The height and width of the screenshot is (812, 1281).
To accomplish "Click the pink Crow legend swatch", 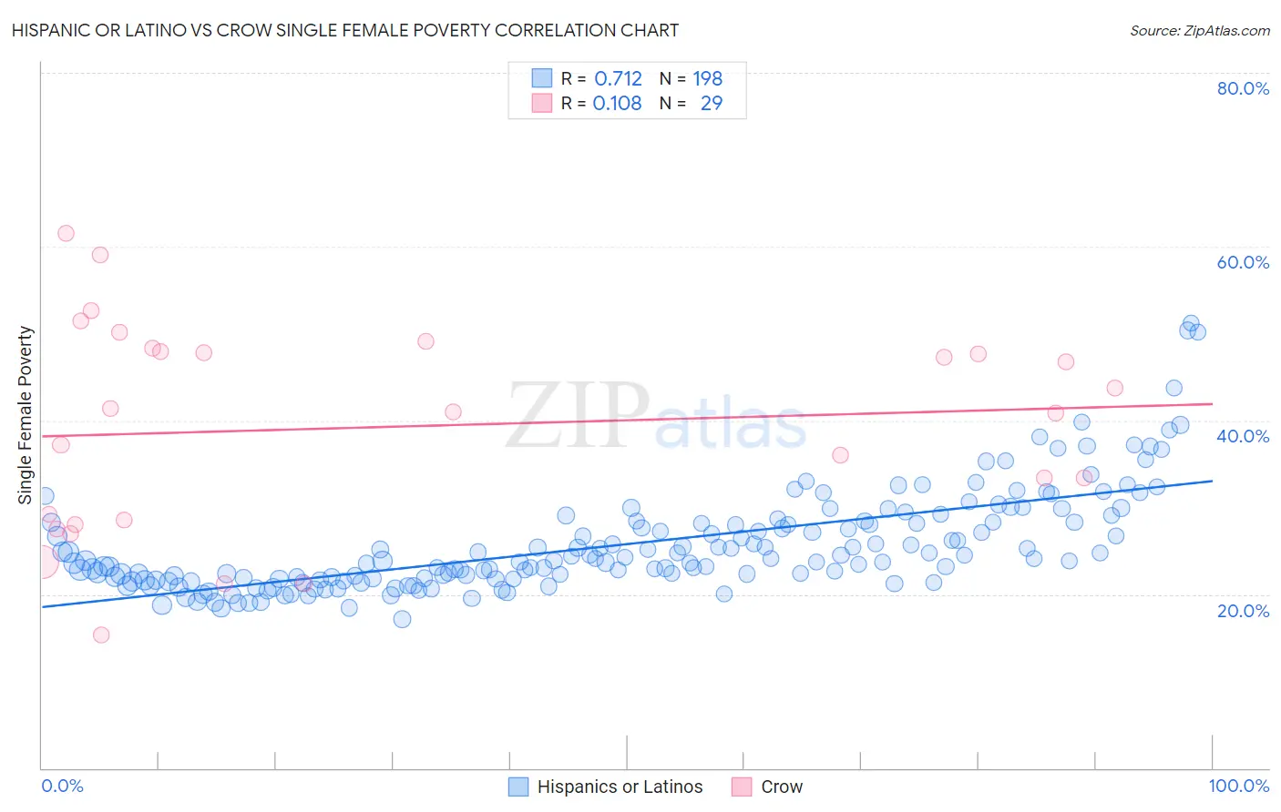I will (742, 787).
